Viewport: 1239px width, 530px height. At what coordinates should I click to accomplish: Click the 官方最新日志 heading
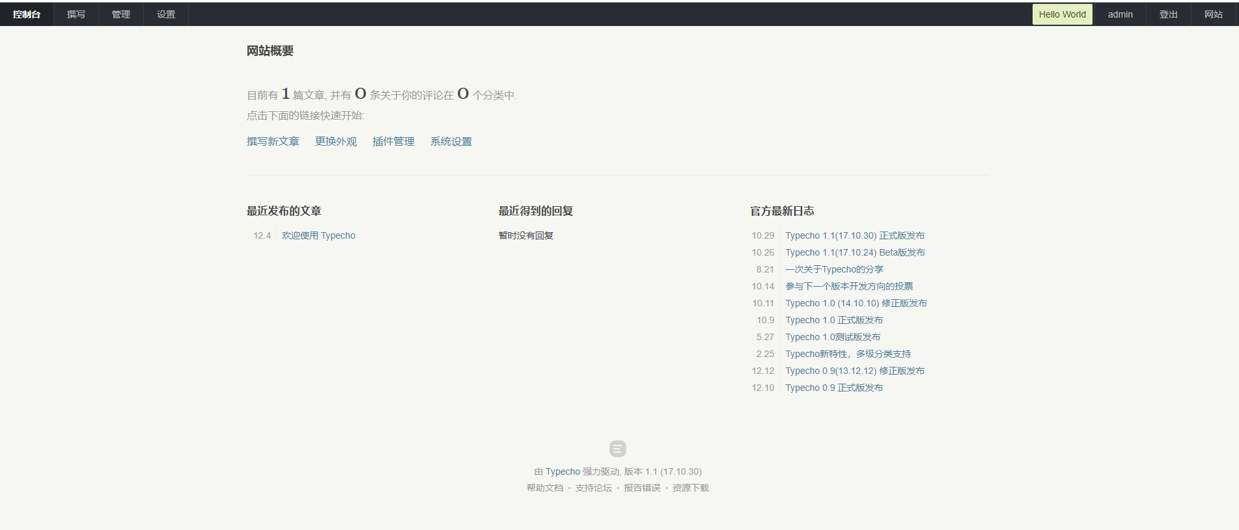[x=782, y=211]
